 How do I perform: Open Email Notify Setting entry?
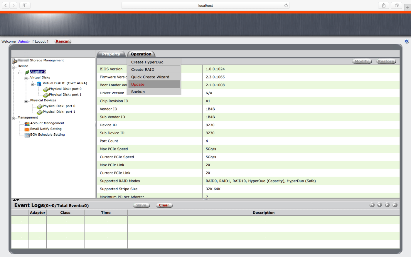tap(46, 129)
